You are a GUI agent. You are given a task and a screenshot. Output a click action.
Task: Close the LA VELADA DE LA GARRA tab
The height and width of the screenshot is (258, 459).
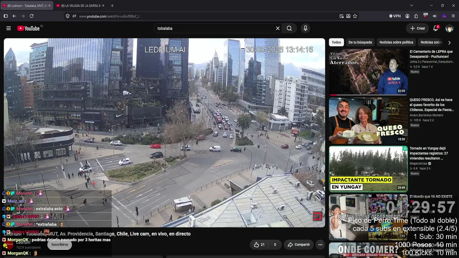(103, 6)
